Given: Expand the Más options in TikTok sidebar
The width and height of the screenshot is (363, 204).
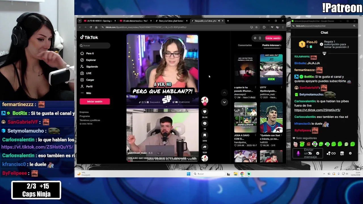Looking at the screenshot, I should [86, 93].
